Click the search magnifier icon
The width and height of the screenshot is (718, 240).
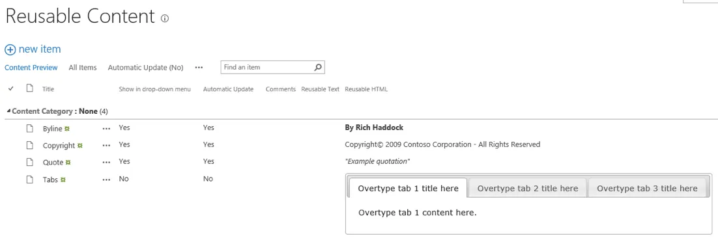tap(318, 67)
